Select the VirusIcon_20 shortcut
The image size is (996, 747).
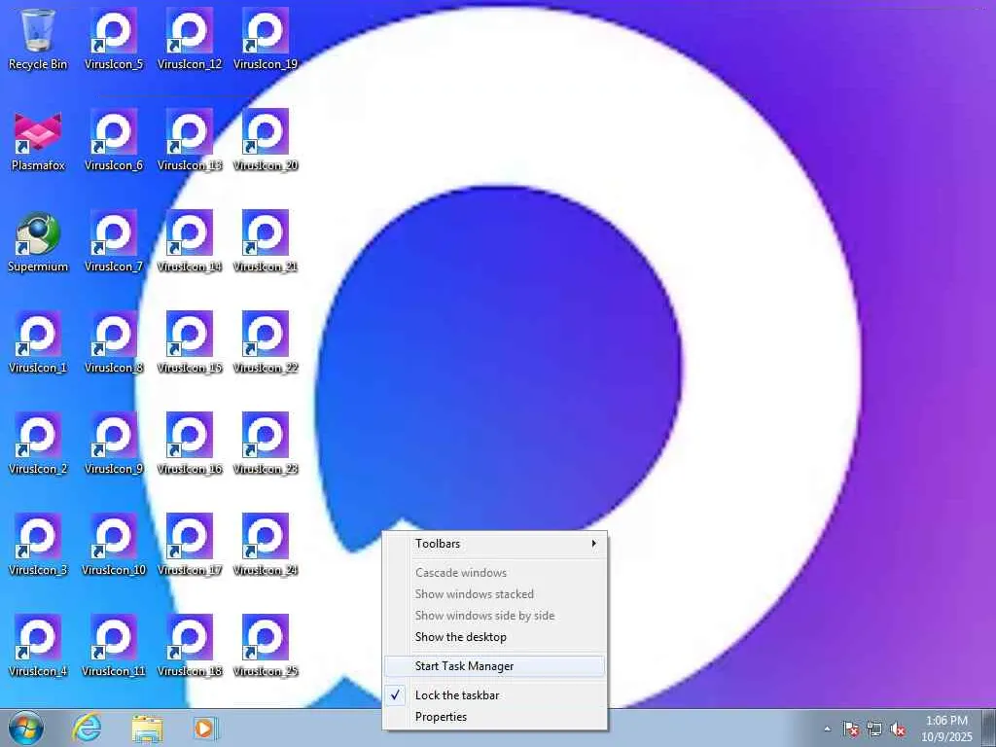point(266,140)
